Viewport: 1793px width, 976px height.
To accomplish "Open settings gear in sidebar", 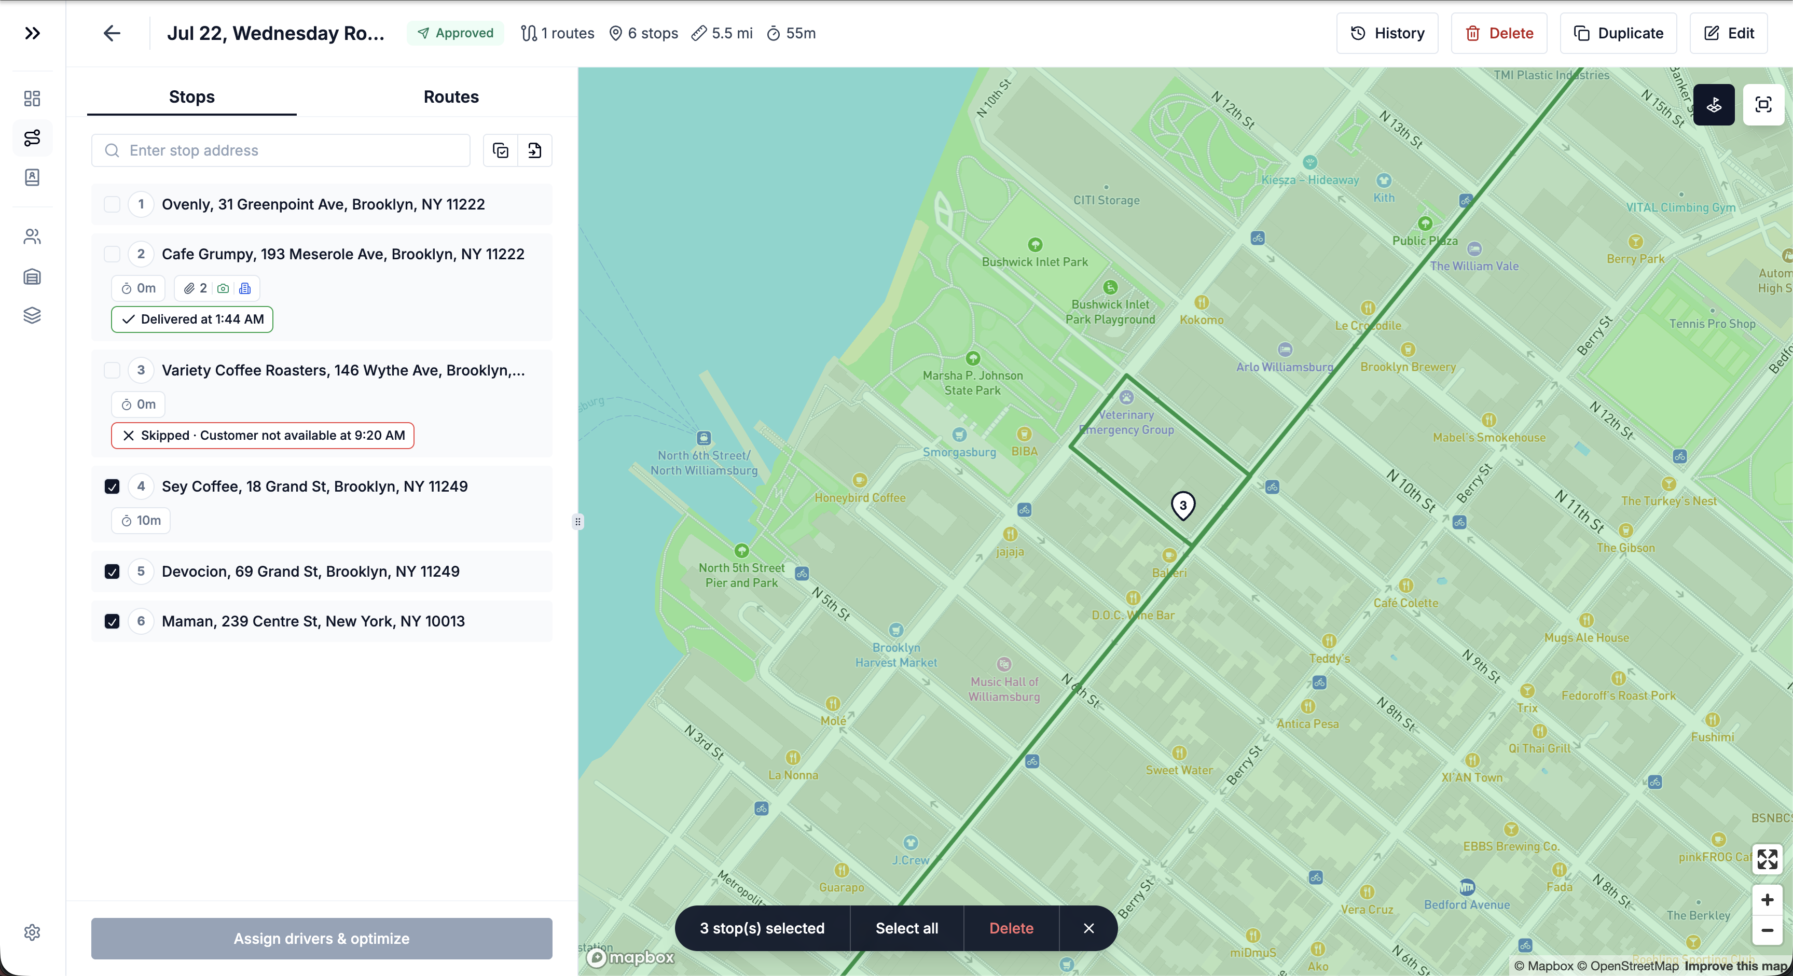I will click(32, 932).
